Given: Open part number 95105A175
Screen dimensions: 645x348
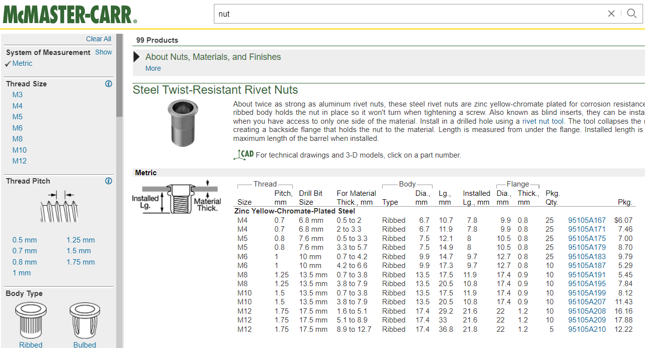Looking at the screenshot, I should 587,239.
